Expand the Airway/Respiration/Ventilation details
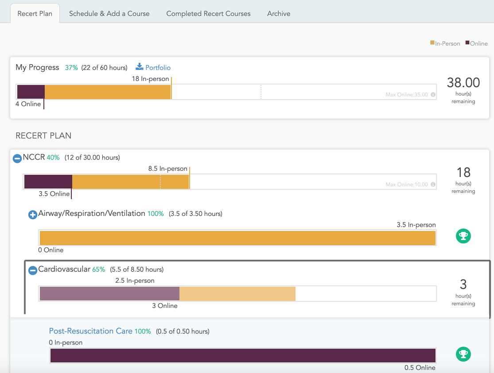Screen dimensions: 494x373 coord(32,215)
